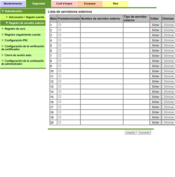The width and height of the screenshot is (175, 177).
Task: Expand Registro seguimiento cuenta menu
Action: pos(23,34)
